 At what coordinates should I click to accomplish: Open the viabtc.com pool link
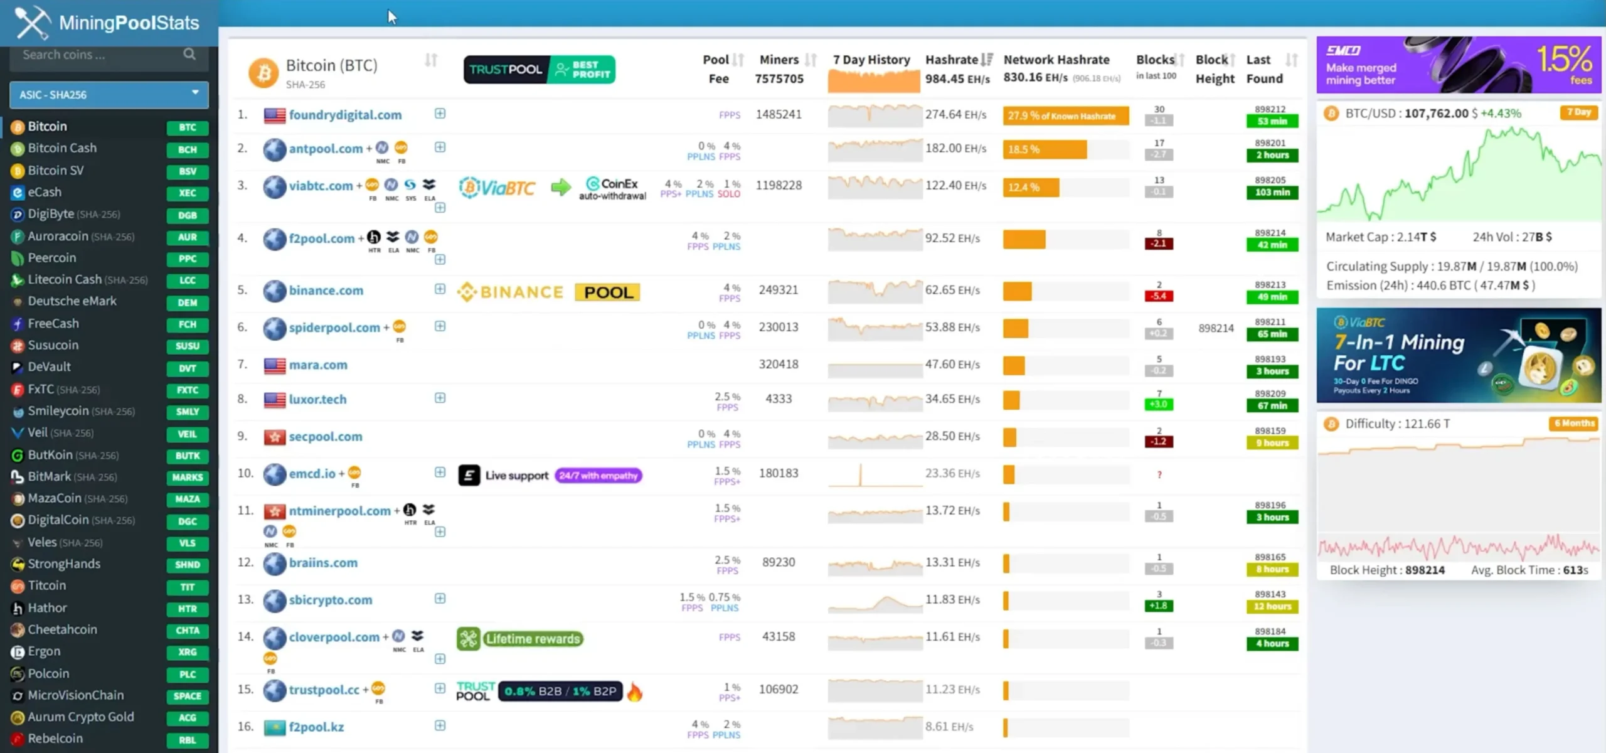321,186
